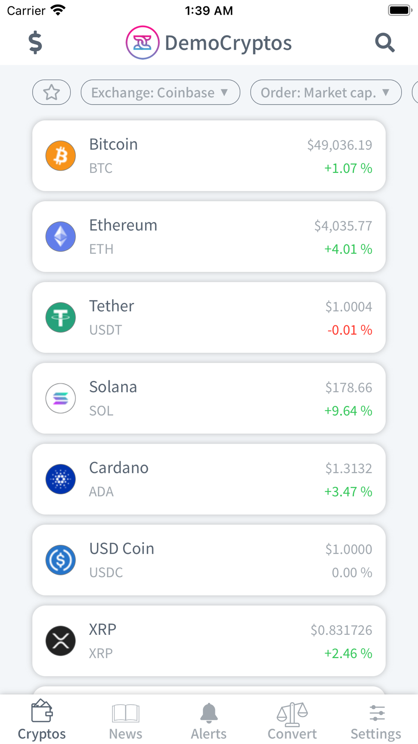
Task: Tap the Ethereum coin icon
Action: pos(61,236)
